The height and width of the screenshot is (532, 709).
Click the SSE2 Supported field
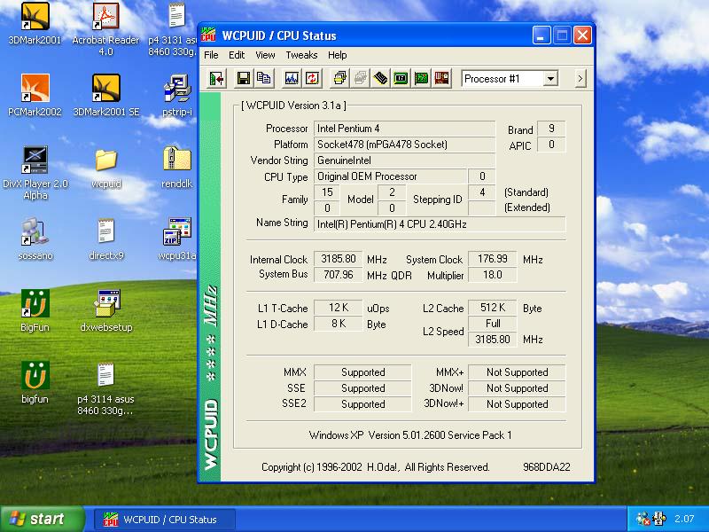coord(363,404)
